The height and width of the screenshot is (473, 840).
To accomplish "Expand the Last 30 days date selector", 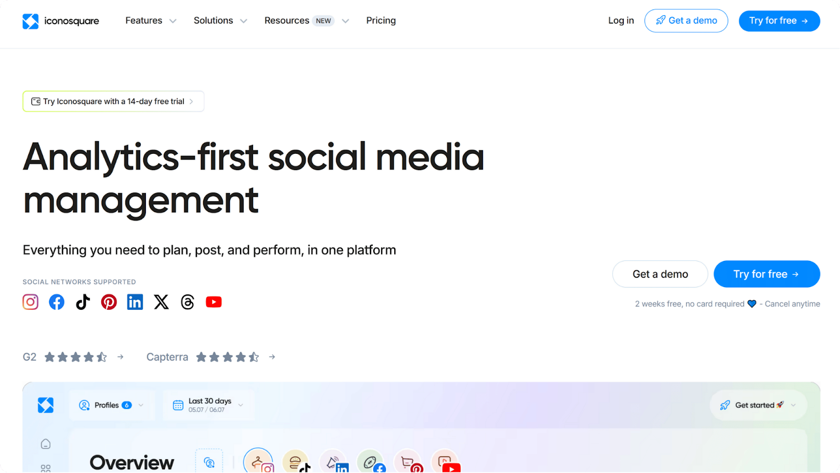I will pyautogui.click(x=208, y=404).
